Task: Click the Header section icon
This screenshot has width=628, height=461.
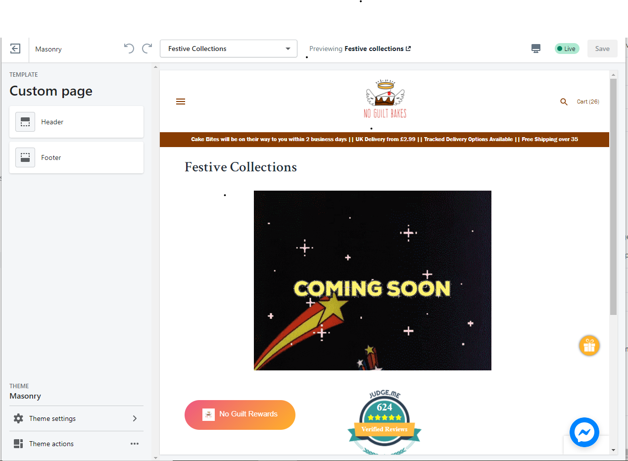Action: [x=25, y=122]
